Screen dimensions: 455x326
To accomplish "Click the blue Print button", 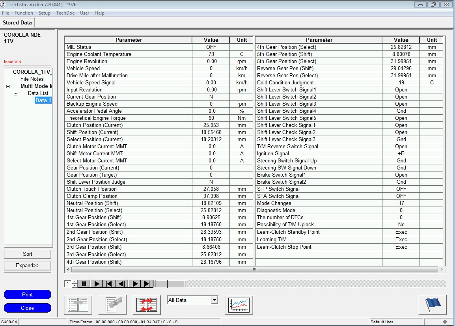I will (x=28, y=294).
